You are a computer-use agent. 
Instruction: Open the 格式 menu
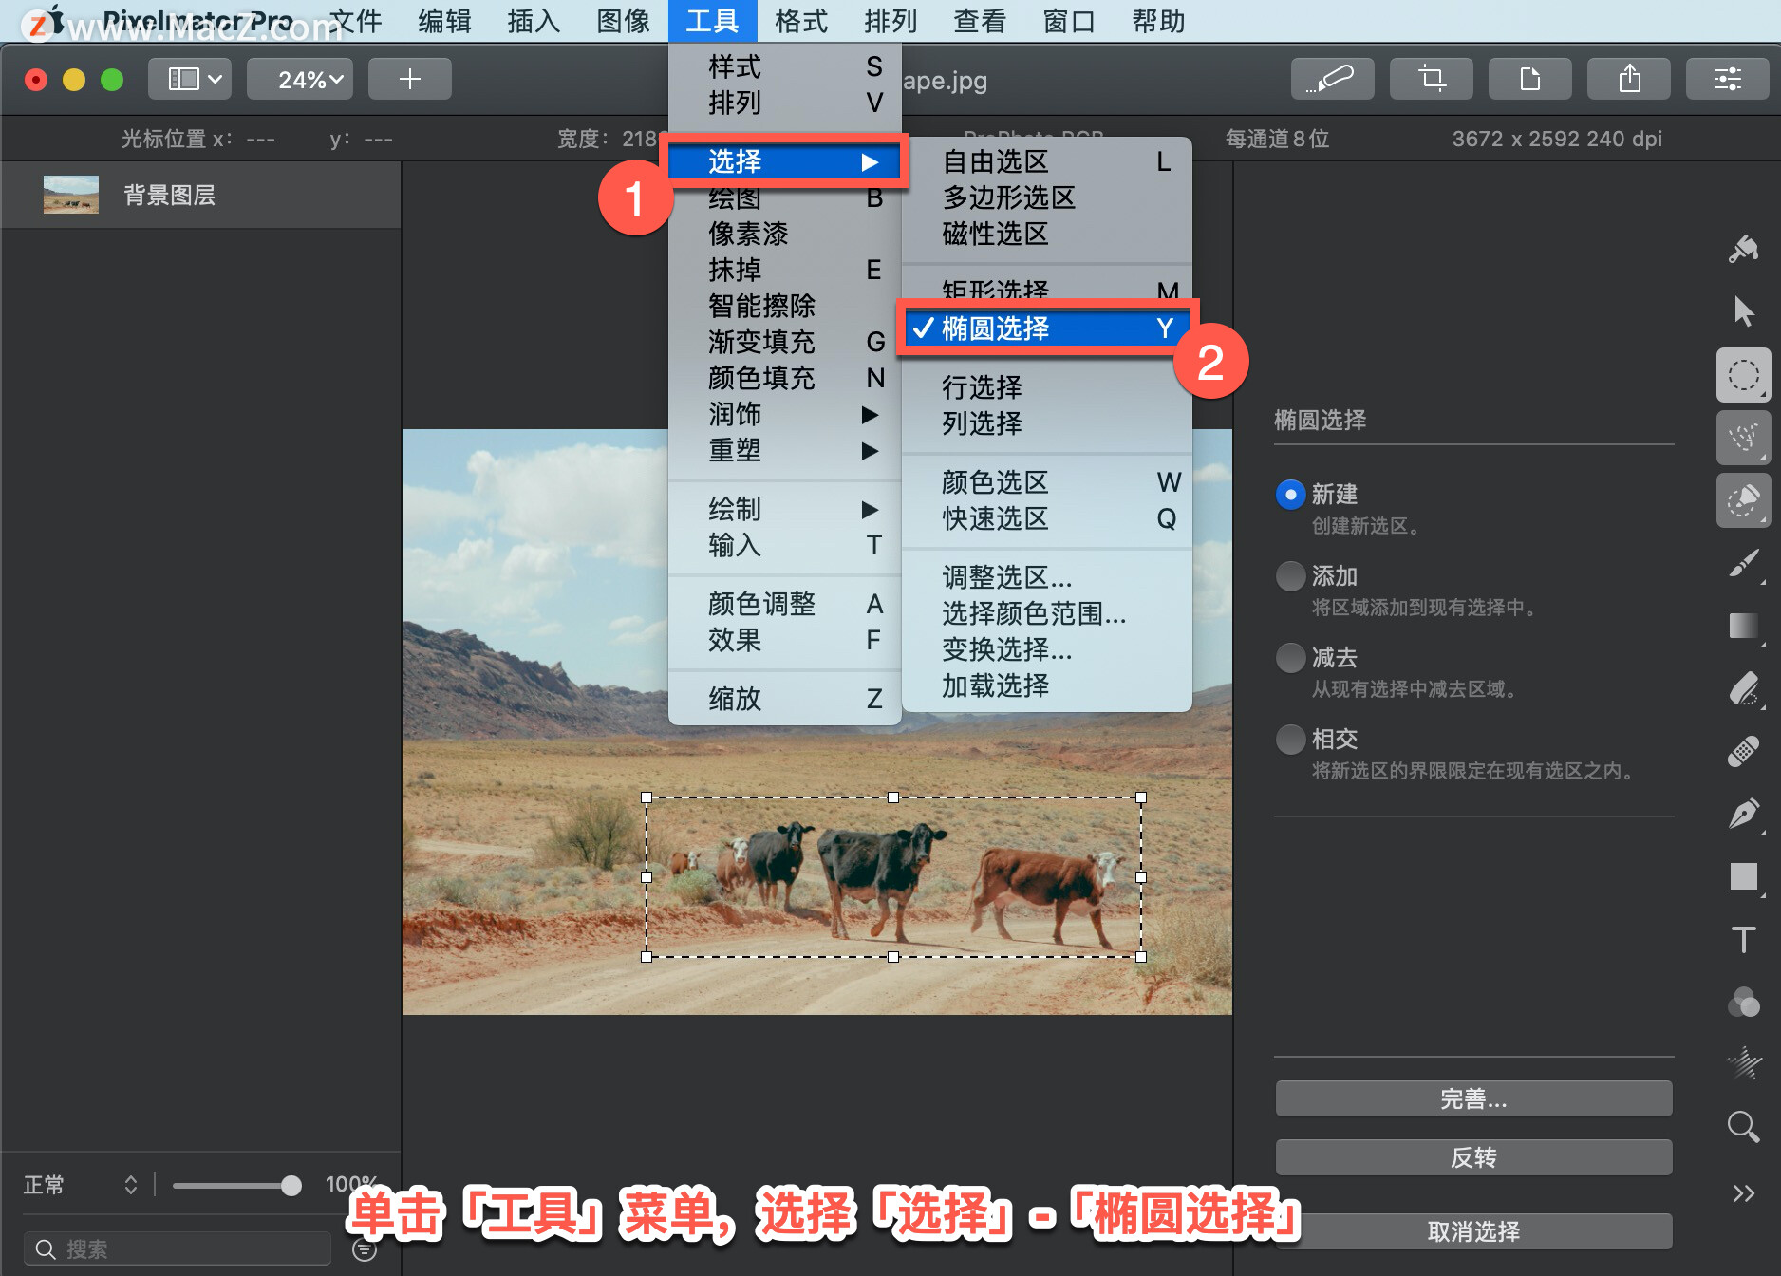[801, 21]
